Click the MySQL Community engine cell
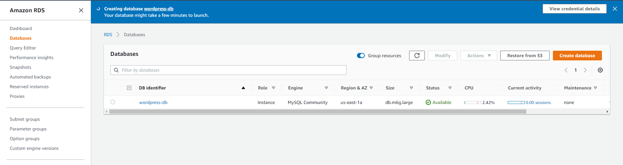This screenshot has height=165, width=623. 308,102
